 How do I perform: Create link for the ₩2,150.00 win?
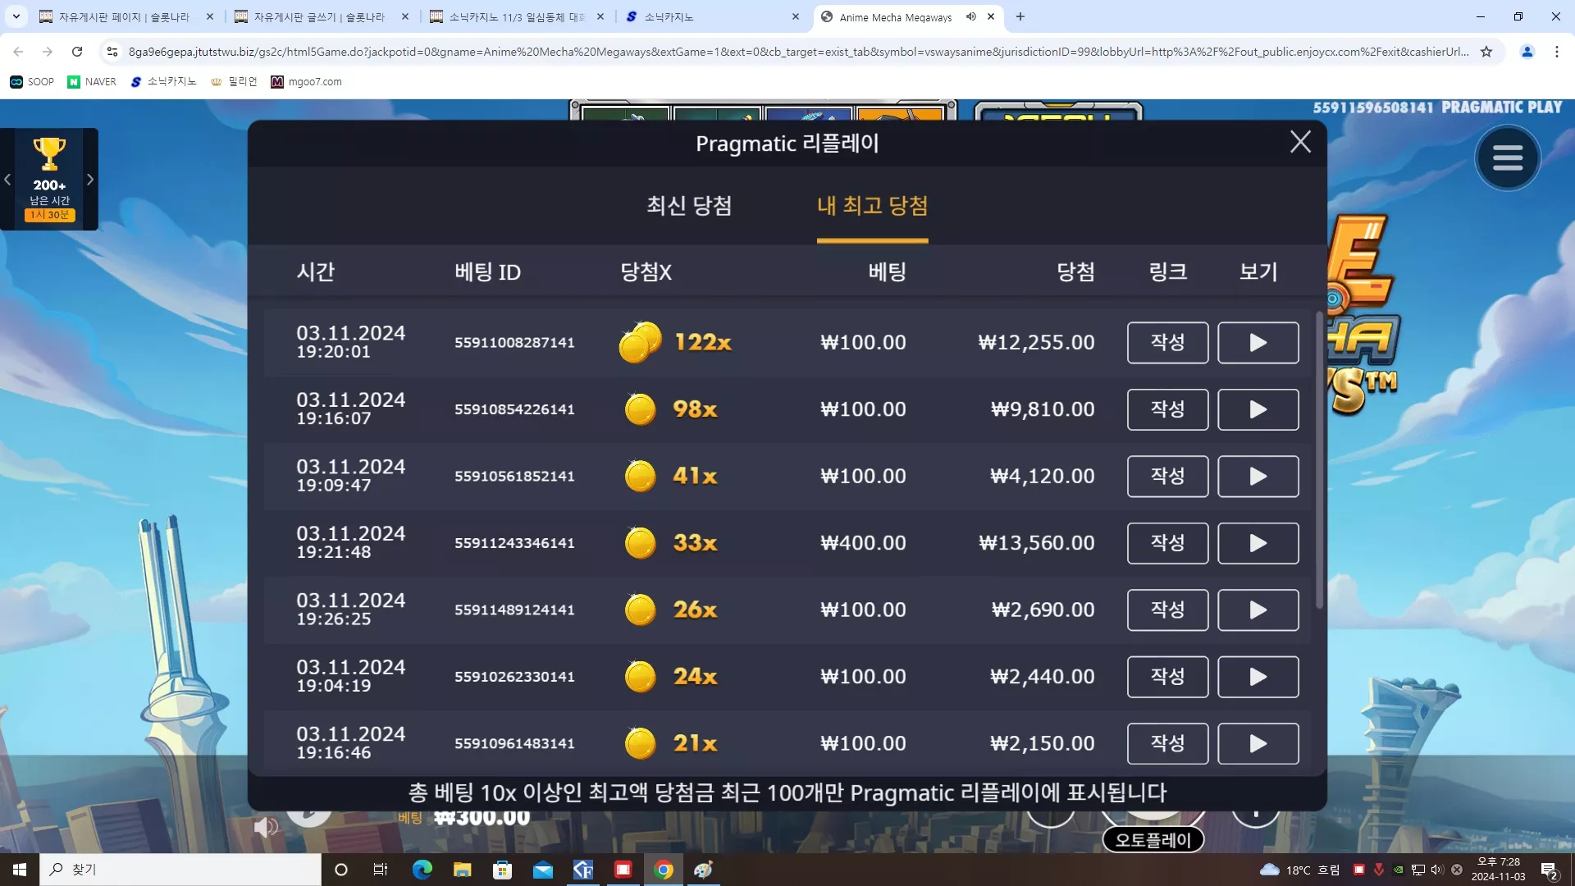1167,743
